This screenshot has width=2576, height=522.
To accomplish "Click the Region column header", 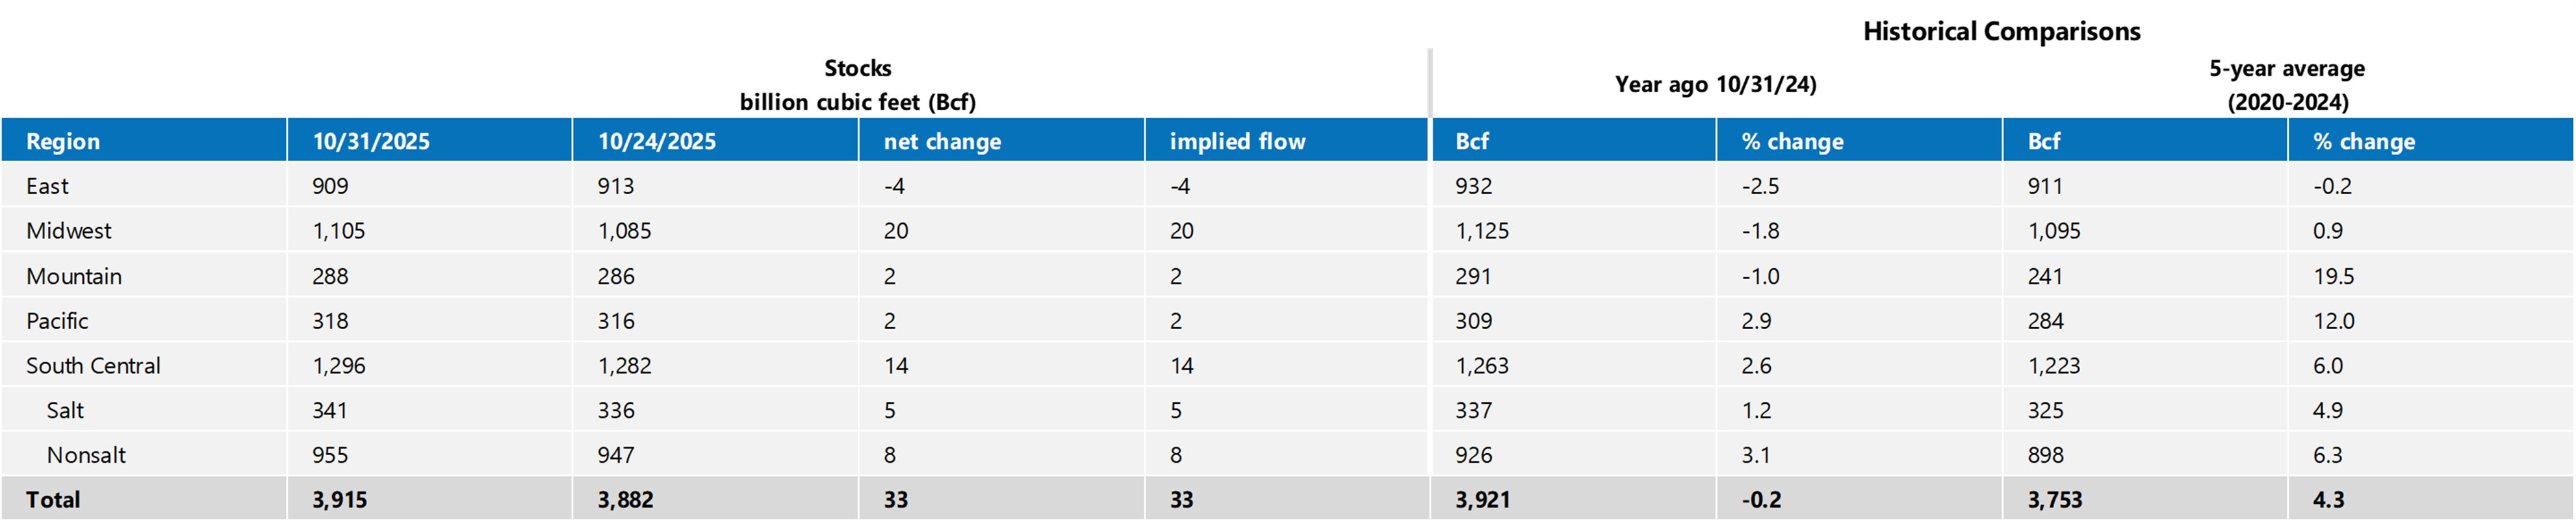I will (x=63, y=141).
